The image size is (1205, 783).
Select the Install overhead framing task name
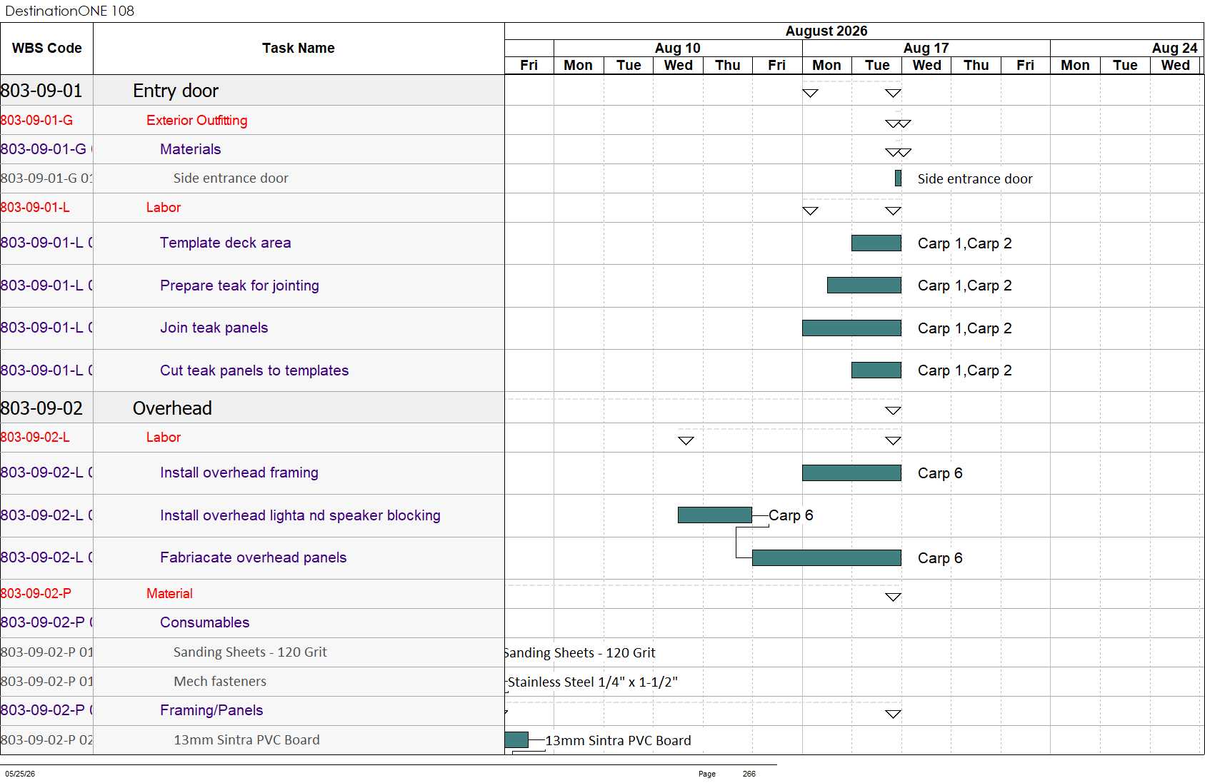point(239,473)
